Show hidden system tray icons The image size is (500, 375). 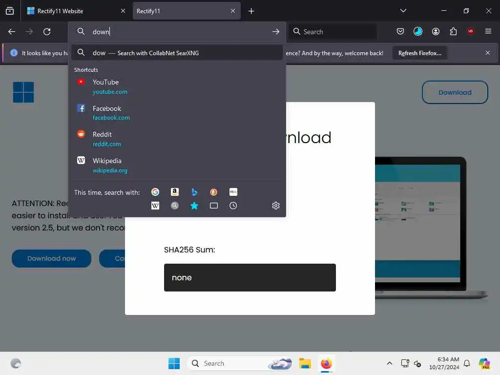pyautogui.click(x=389, y=363)
